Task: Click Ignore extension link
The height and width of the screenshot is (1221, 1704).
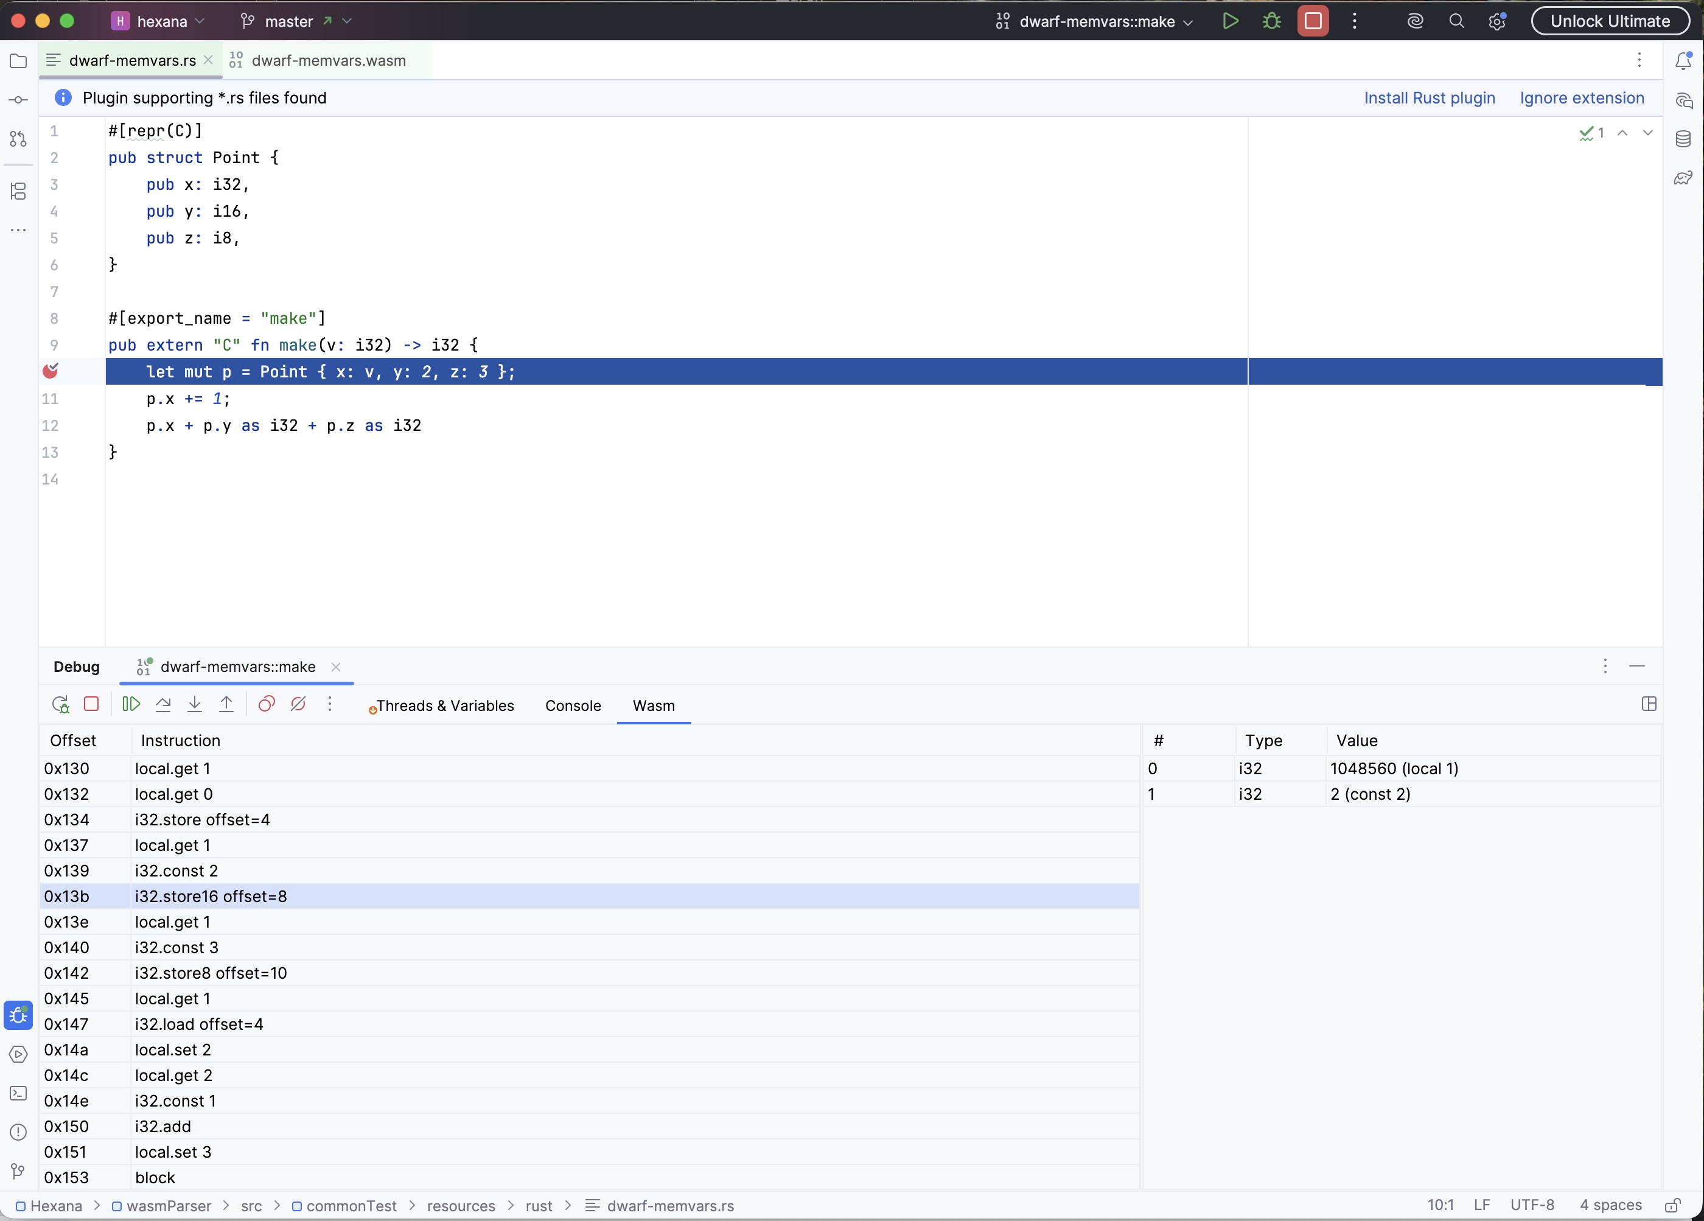Action: (1582, 97)
